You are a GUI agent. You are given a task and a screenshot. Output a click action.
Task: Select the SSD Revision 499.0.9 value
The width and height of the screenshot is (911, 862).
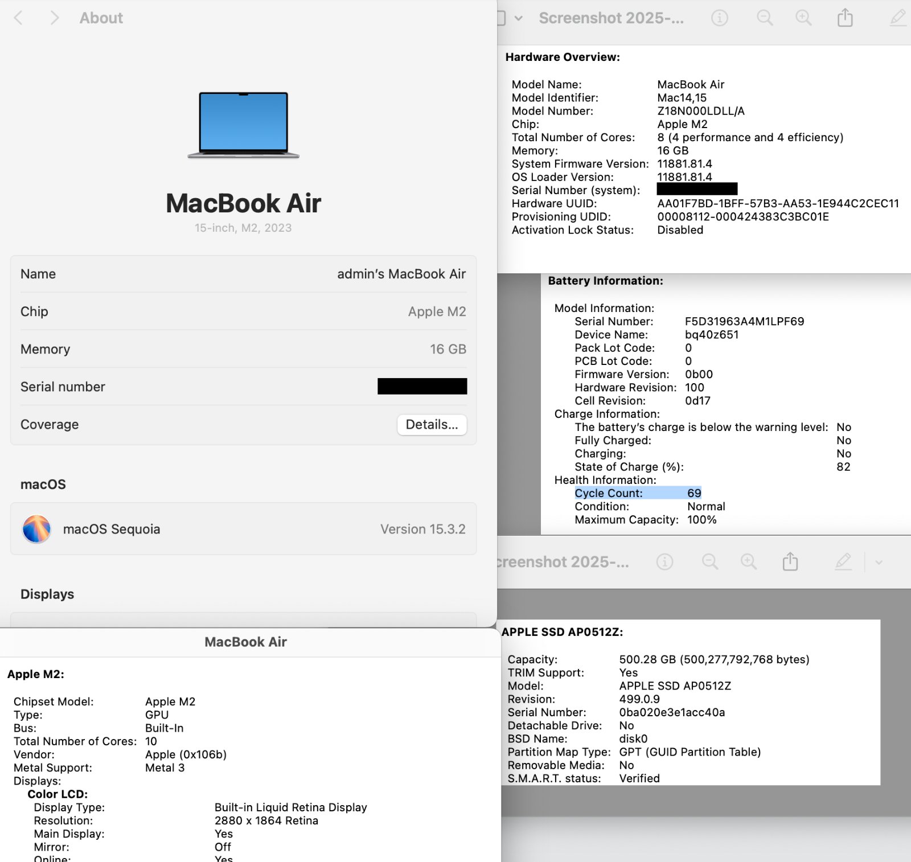[640, 699]
